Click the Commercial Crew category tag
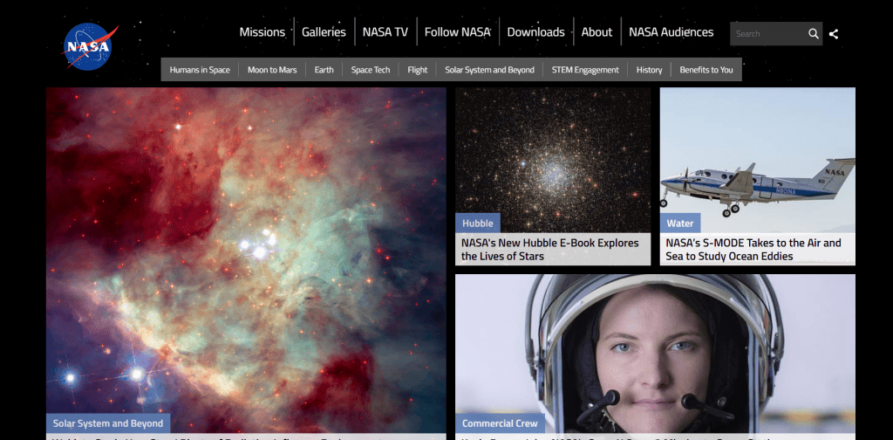 tap(500, 423)
